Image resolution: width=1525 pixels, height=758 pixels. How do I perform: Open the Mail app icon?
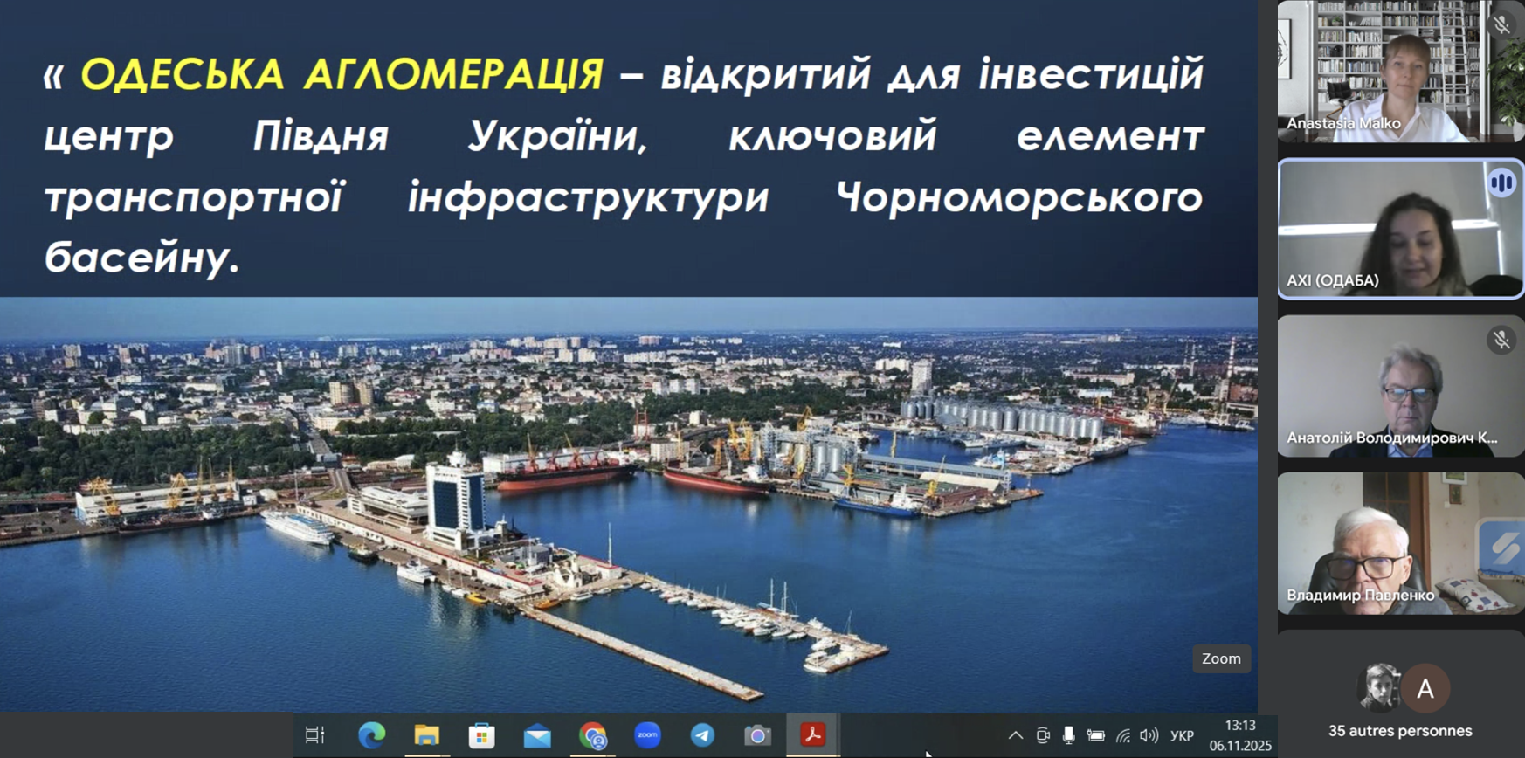pyautogui.click(x=536, y=735)
